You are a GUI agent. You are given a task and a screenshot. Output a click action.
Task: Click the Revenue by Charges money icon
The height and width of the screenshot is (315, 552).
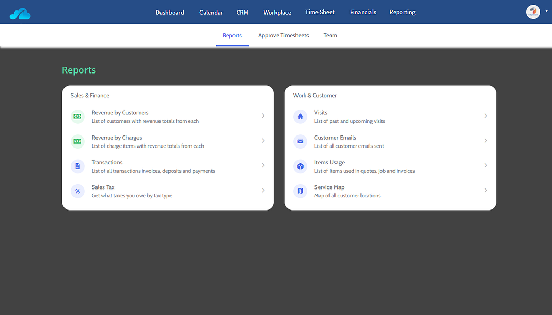click(78, 141)
